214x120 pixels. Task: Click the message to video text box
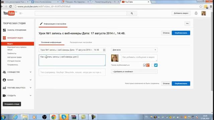click(139, 58)
